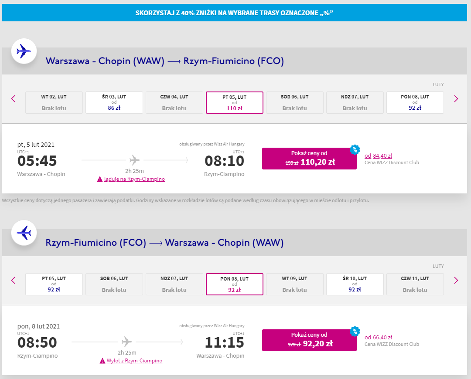Viewport: 471px width, 379px height.
Task: Select outbound date ŚR 03, LUT for 86 zł
Action: (114, 103)
